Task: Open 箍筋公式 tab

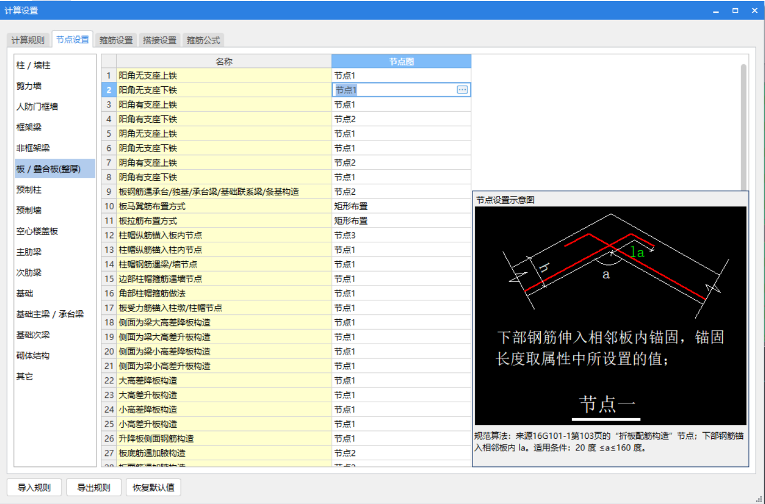Action: coord(203,40)
